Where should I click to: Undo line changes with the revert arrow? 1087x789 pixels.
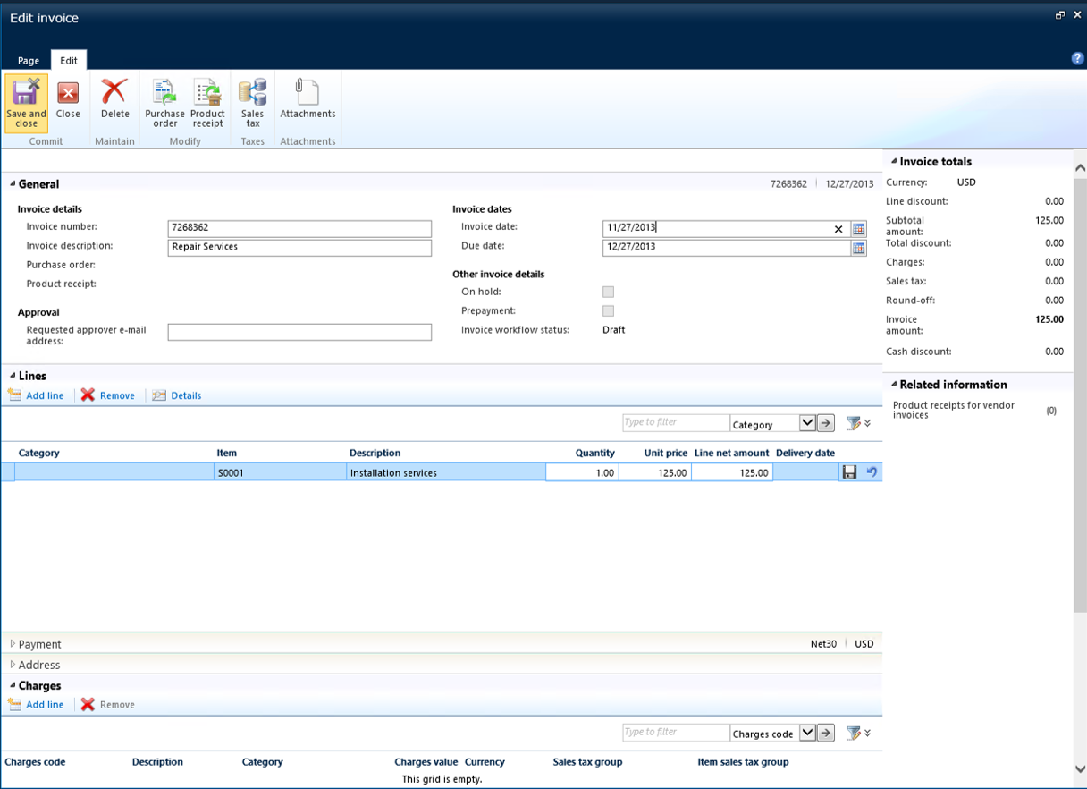coord(872,472)
